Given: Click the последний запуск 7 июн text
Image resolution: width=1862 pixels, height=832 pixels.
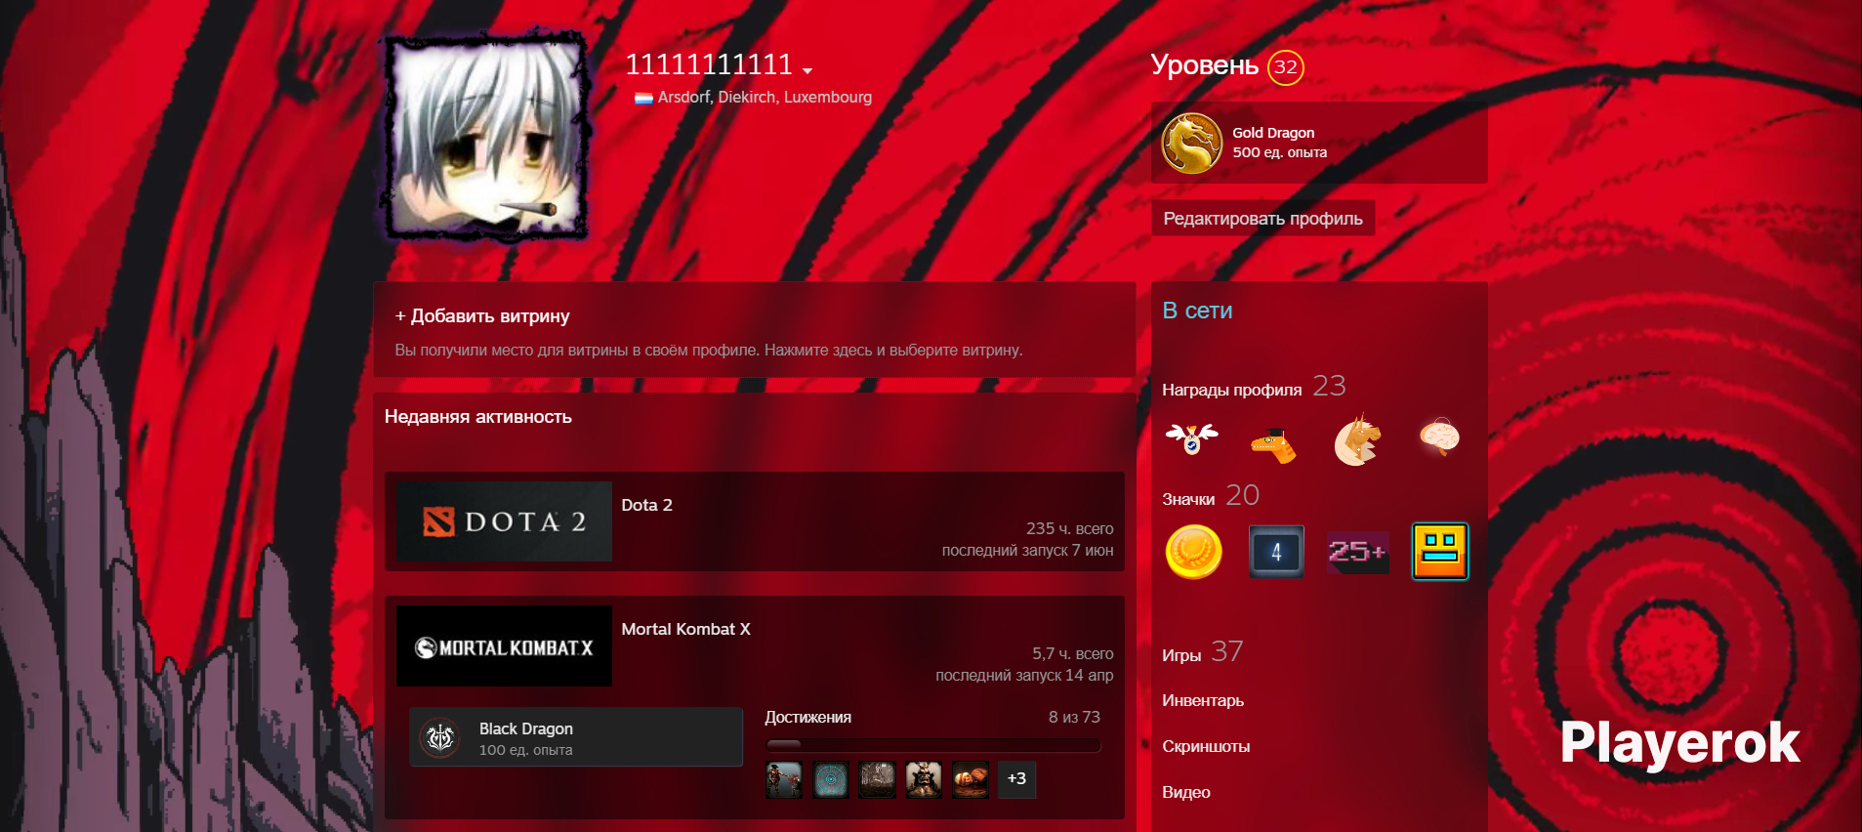Looking at the screenshot, I should coord(1027,551).
